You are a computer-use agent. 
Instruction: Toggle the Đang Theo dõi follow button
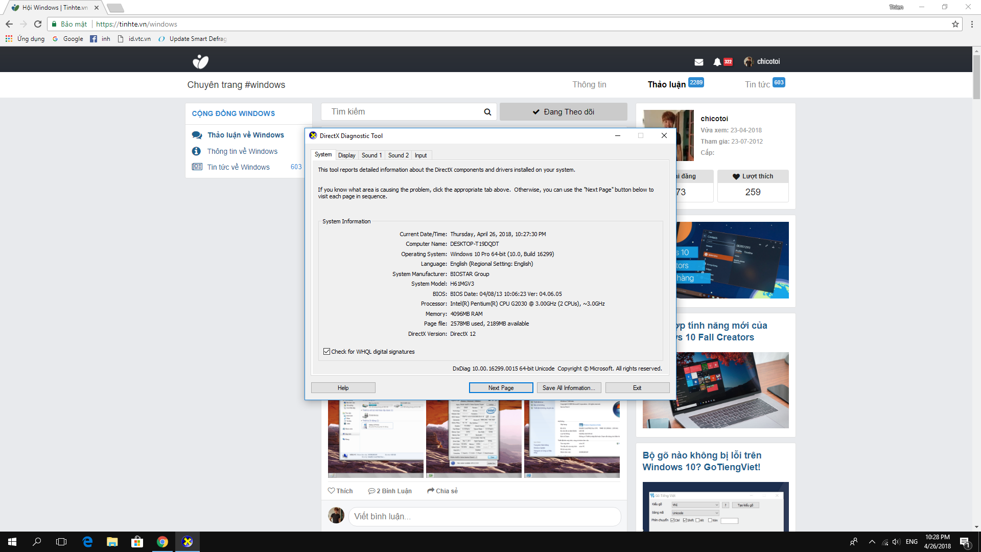tap(564, 112)
